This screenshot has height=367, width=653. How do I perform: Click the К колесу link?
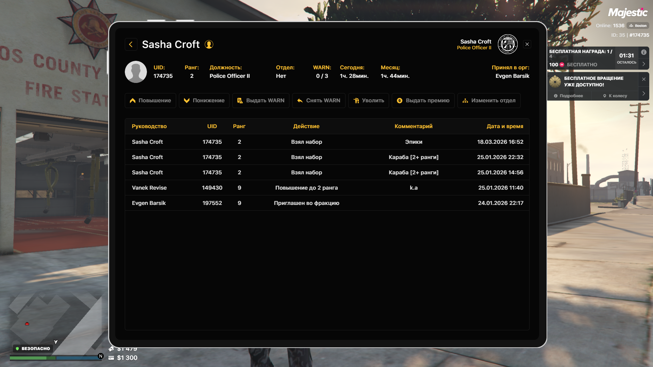615,96
